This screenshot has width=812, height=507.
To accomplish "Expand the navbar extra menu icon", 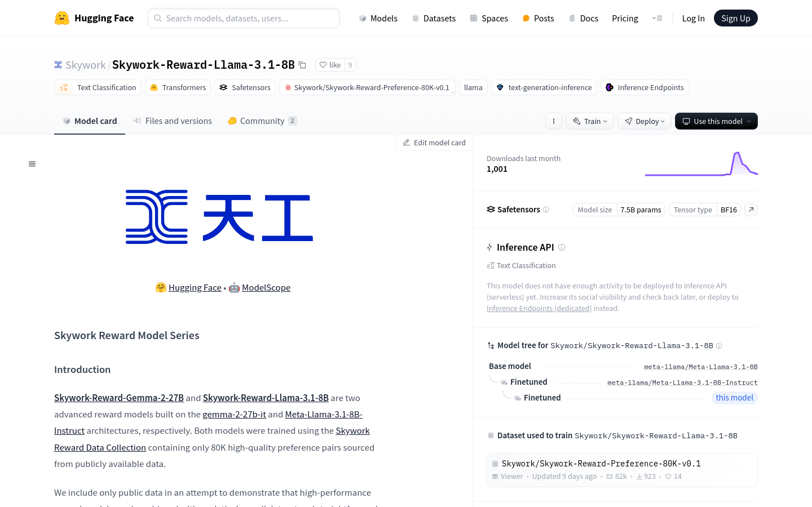I will [657, 18].
